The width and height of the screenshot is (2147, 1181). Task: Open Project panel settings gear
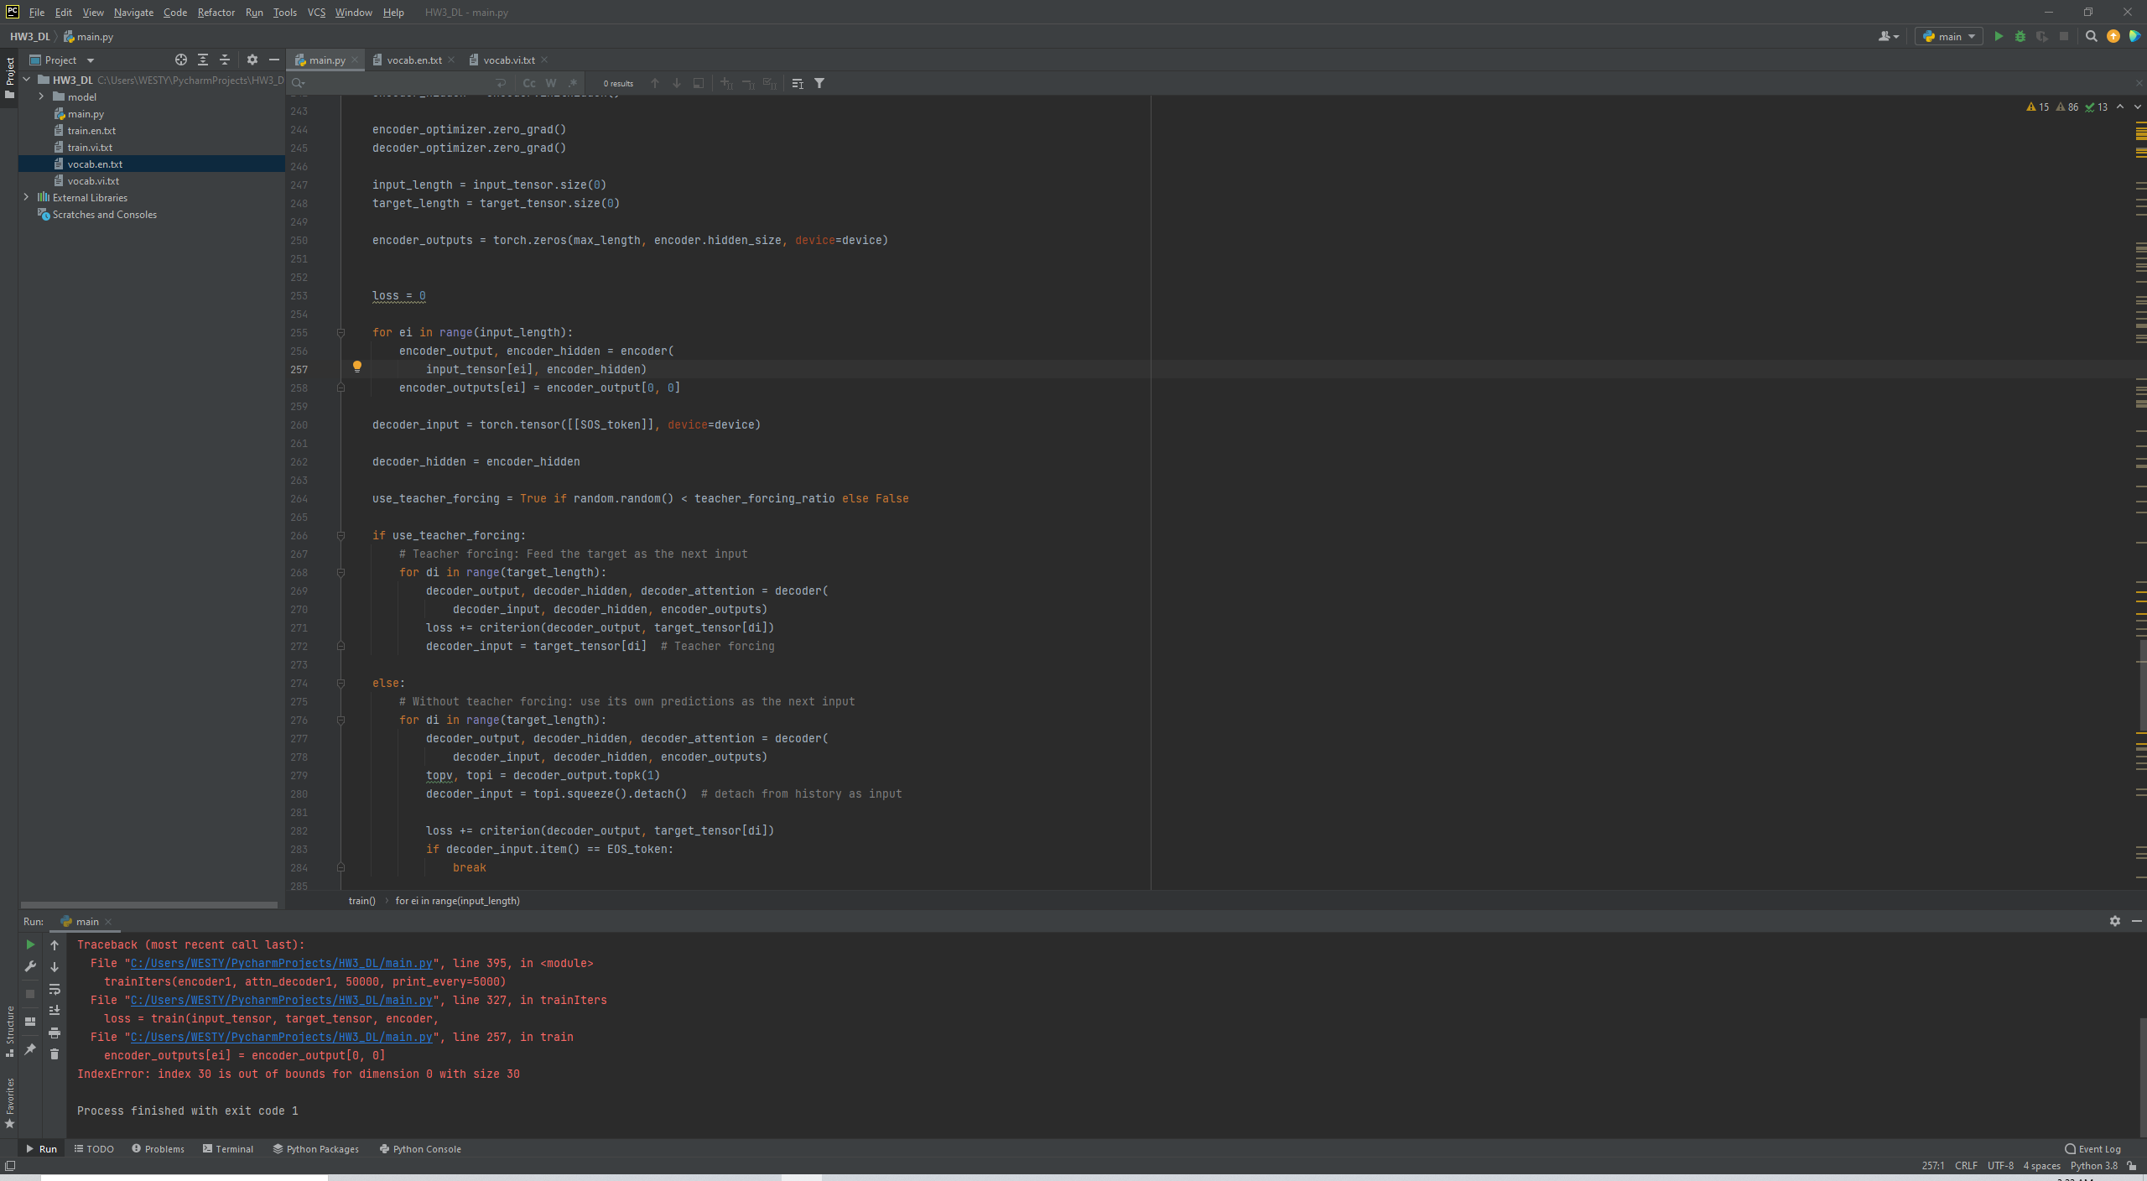(x=252, y=60)
